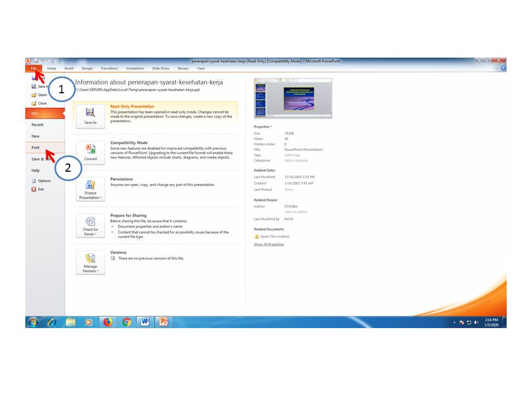Show hidden tray icons arrow
The height and width of the screenshot is (395, 527).
coord(455,323)
